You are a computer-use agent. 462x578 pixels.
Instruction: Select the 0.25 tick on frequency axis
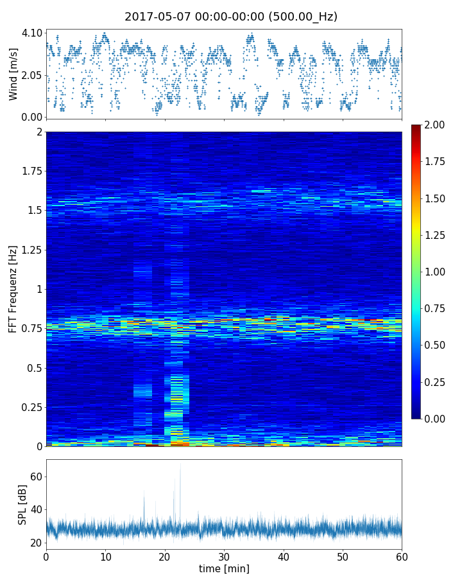pos(31,407)
